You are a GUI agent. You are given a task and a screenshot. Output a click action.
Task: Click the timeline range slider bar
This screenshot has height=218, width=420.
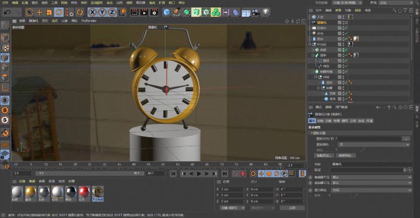coord(90,174)
